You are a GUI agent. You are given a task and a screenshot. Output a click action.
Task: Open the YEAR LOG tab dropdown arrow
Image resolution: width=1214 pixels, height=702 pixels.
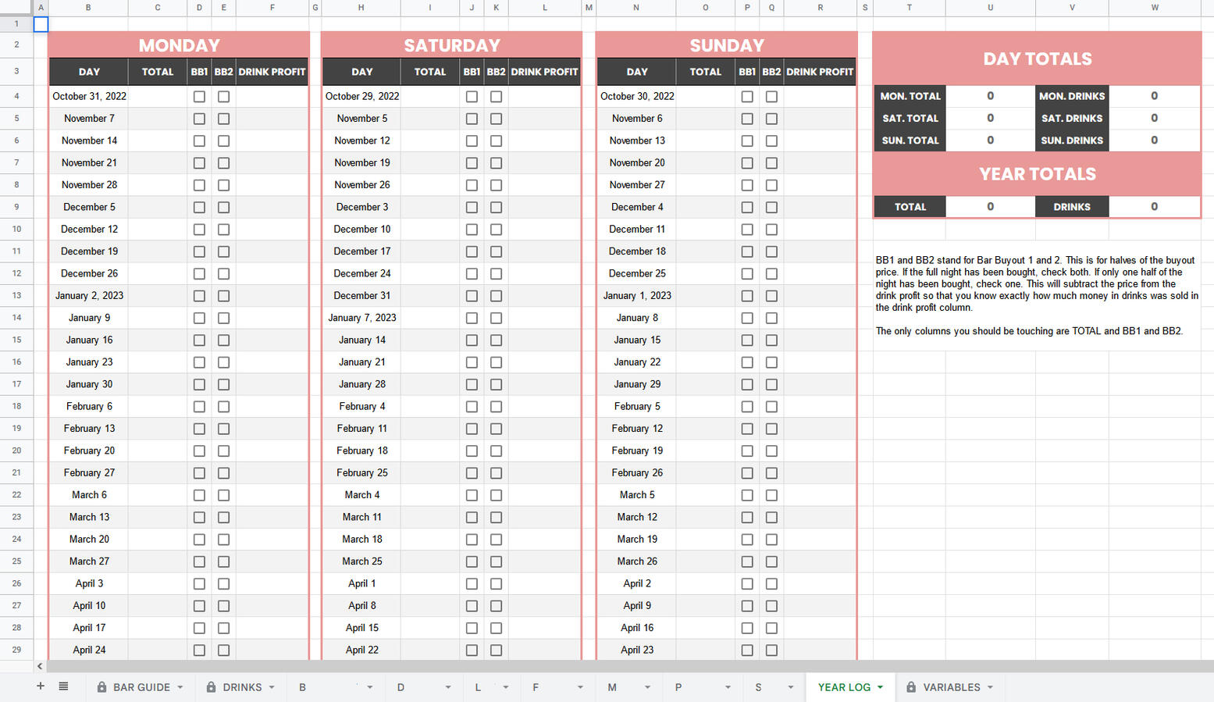point(881,687)
